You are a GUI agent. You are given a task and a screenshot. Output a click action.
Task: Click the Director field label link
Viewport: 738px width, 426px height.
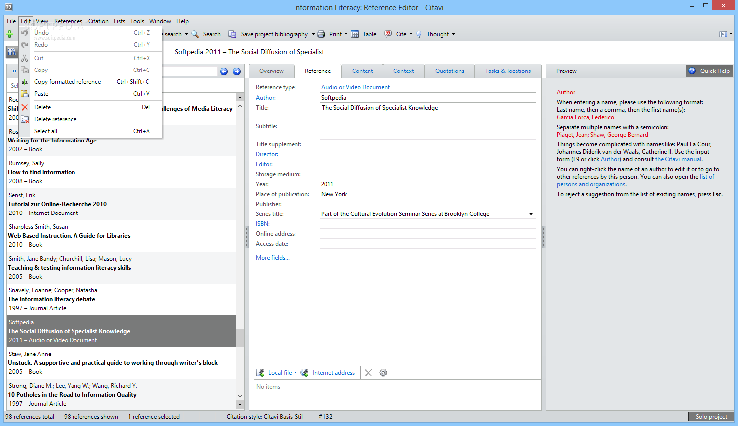click(267, 154)
